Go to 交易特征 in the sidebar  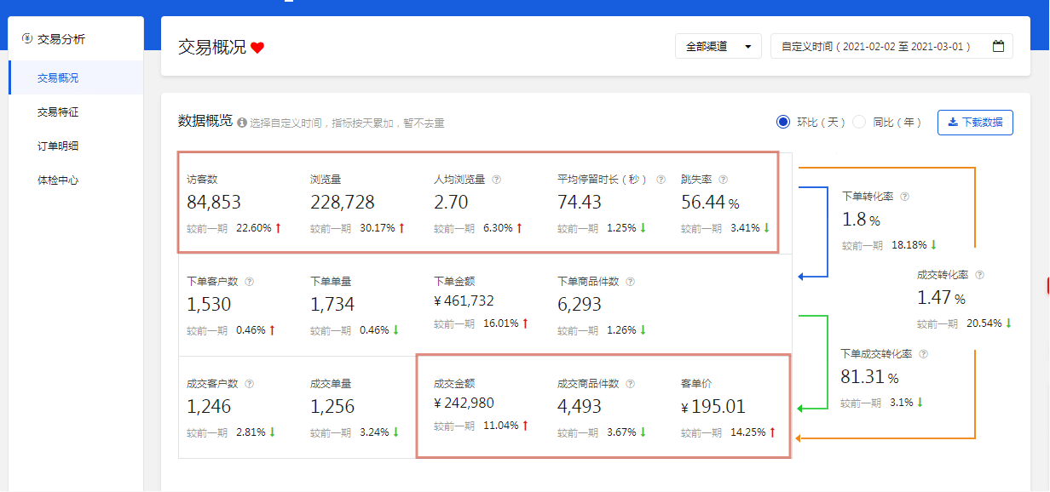pyautogui.click(x=58, y=112)
